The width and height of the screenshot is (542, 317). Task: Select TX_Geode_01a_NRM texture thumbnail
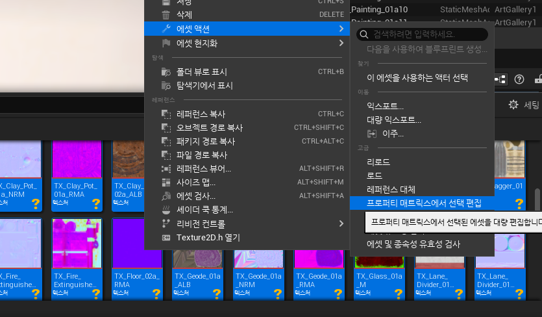point(258,259)
